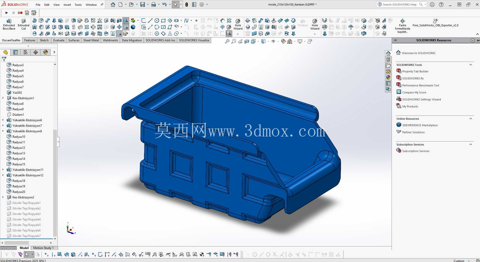Open the ConfigurationManager tab icon
This screenshot has height=262, width=480.
point(26,52)
